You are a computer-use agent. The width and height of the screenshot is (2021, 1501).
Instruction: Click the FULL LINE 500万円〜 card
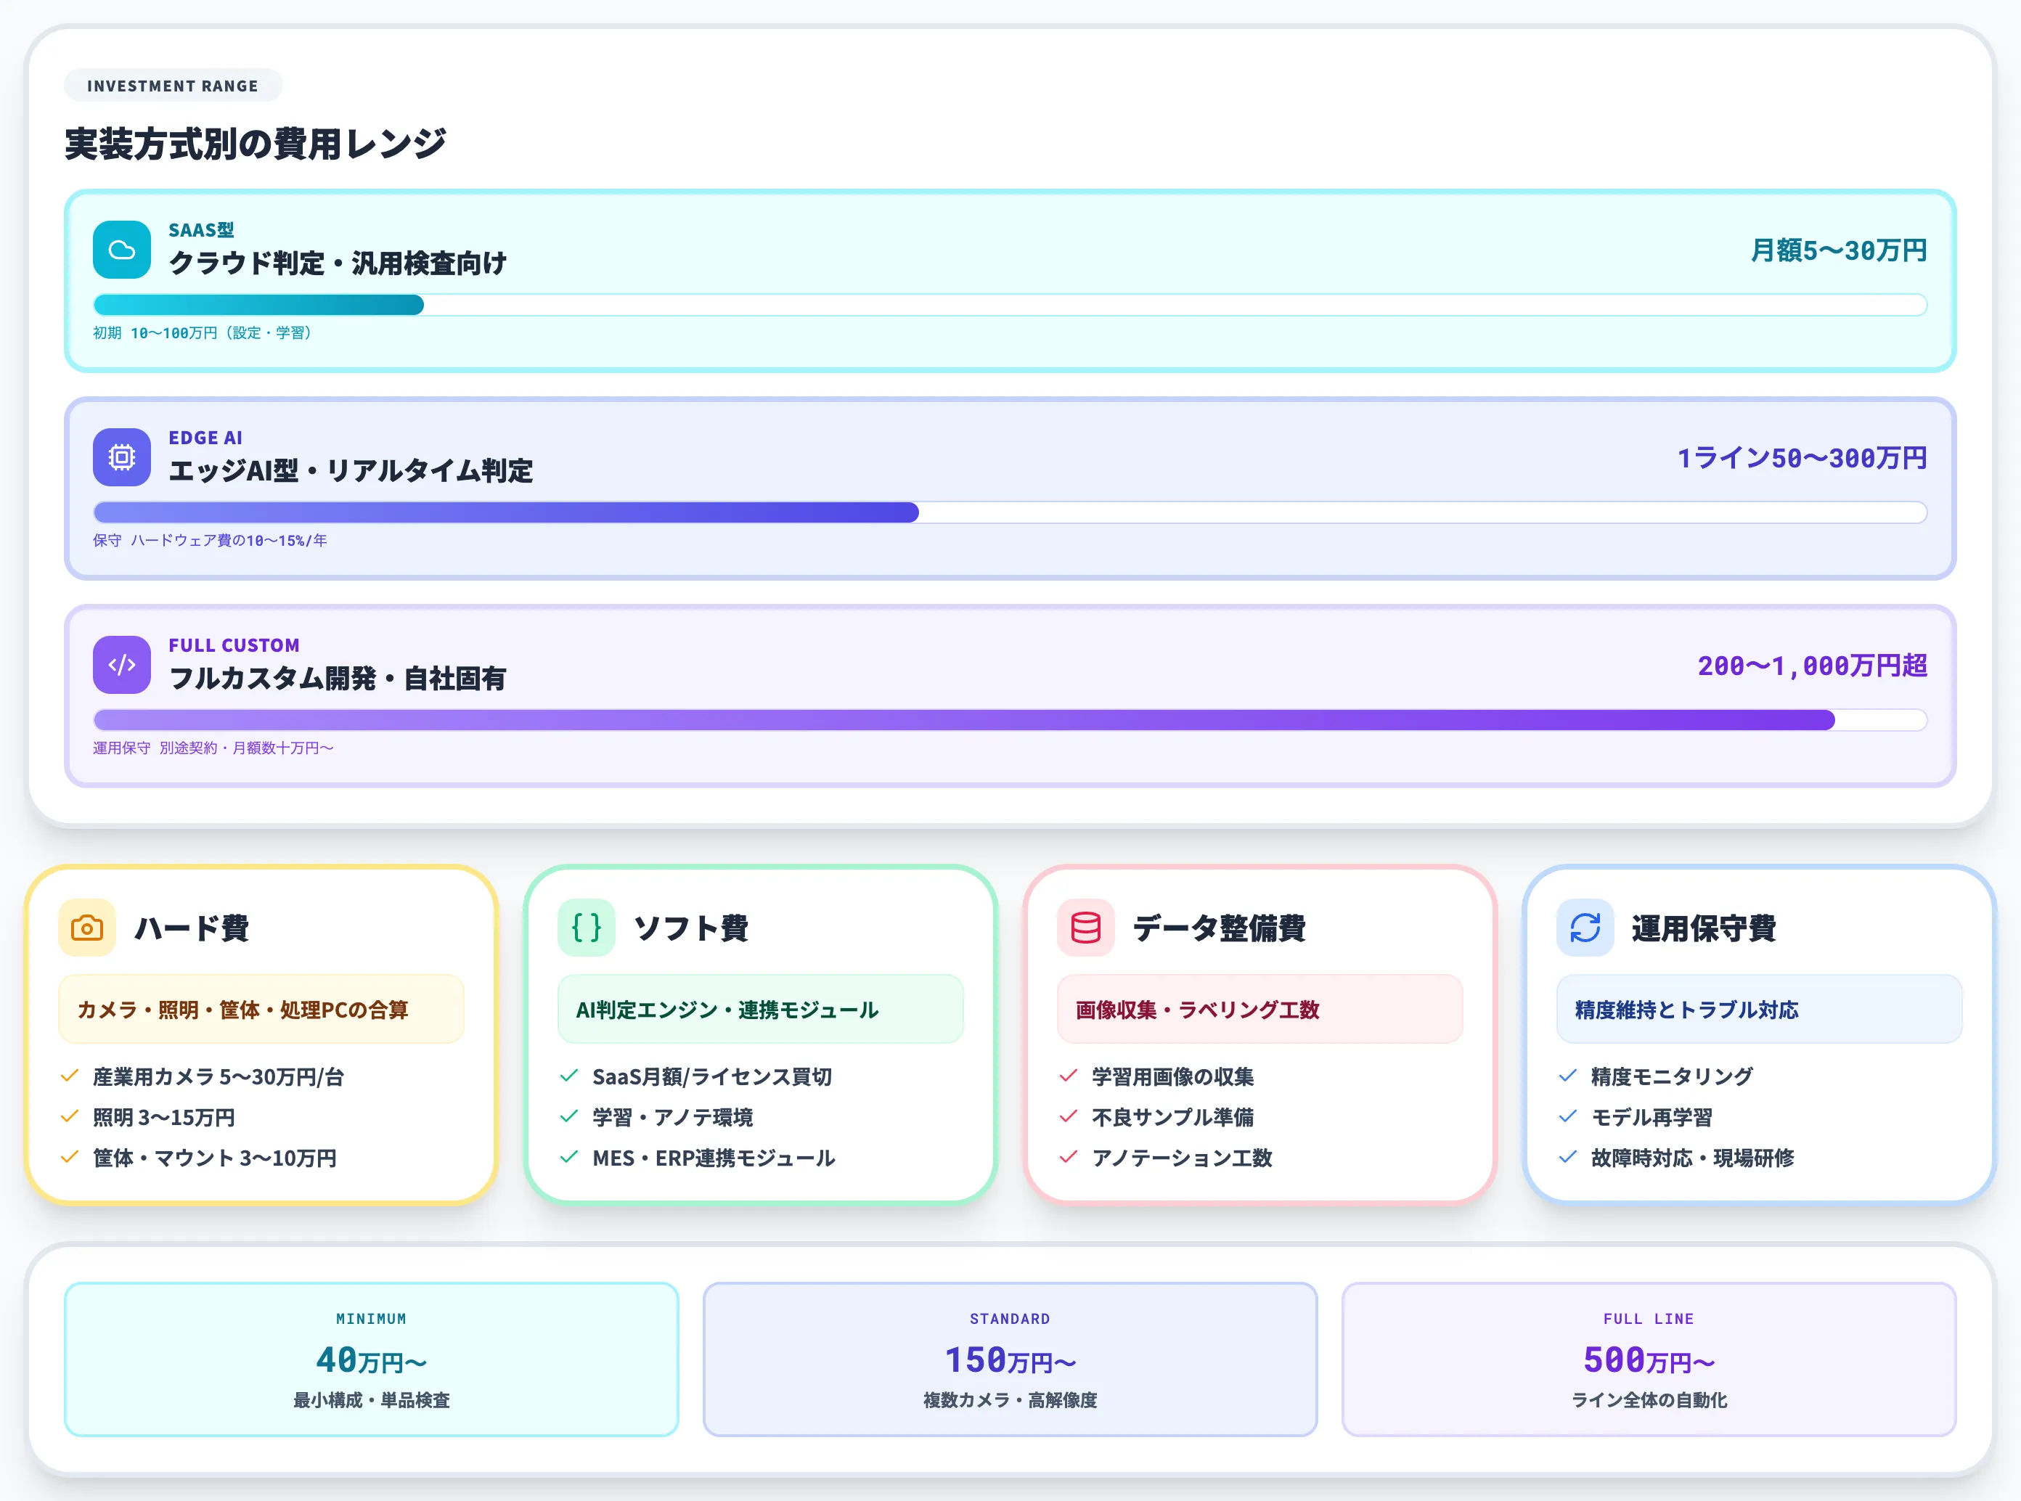pos(1649,1359)
